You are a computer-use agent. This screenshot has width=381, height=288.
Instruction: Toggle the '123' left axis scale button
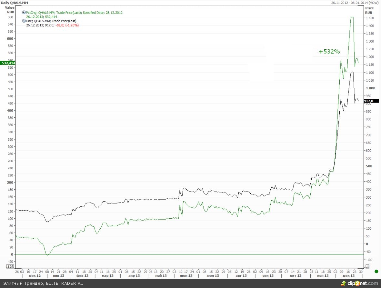(11, 266)
